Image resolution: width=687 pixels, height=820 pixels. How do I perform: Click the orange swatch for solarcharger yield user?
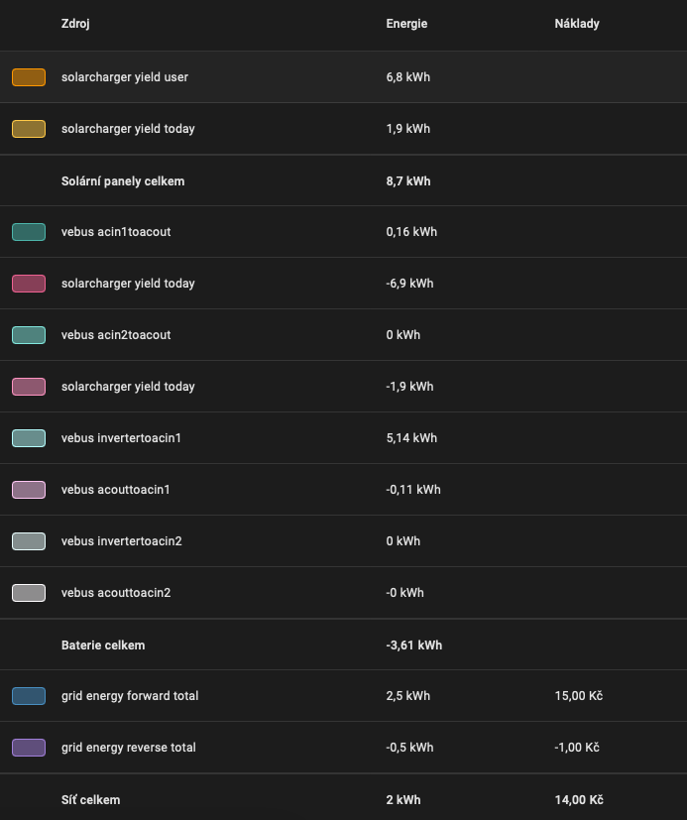click(x=29, y=77)
